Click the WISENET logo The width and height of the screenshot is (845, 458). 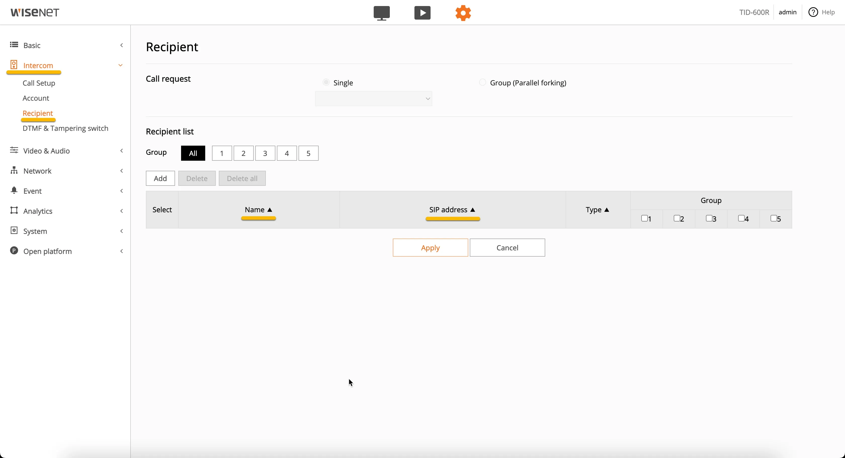point(35,13)
